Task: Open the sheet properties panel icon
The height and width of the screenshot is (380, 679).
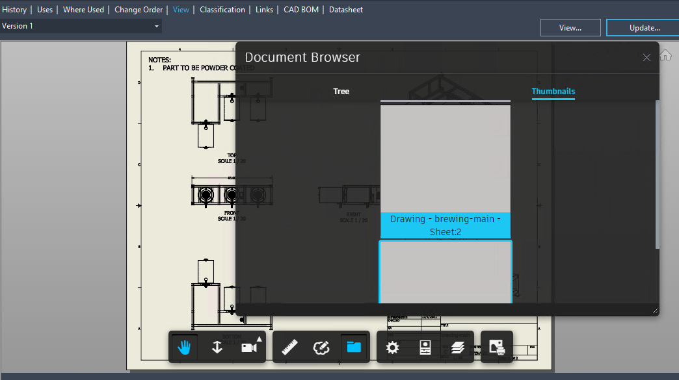Action: [425, 346]
